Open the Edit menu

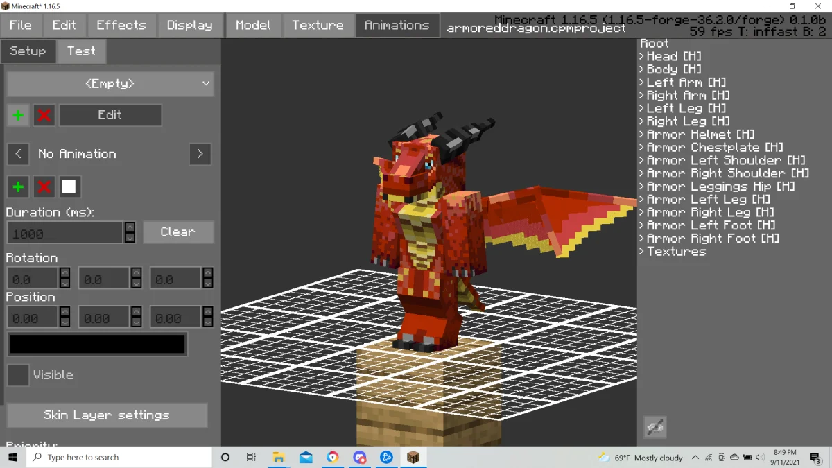coord(64,25)
